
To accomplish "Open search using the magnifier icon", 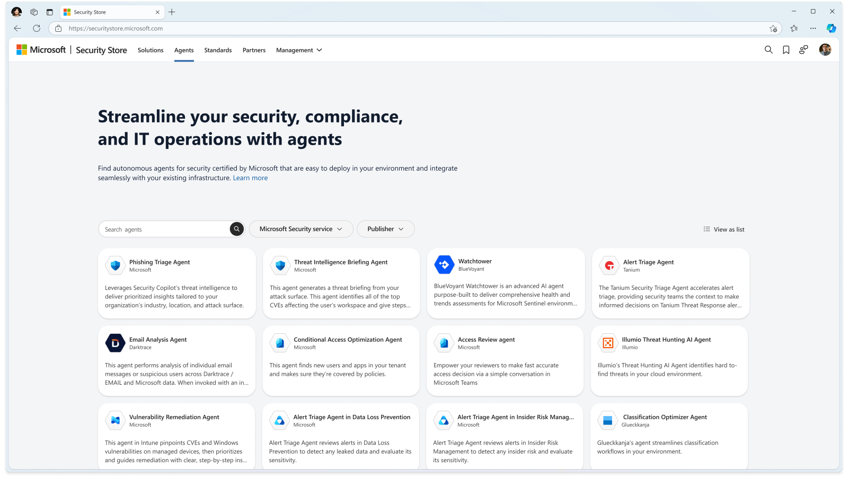I will coord(768,49).
